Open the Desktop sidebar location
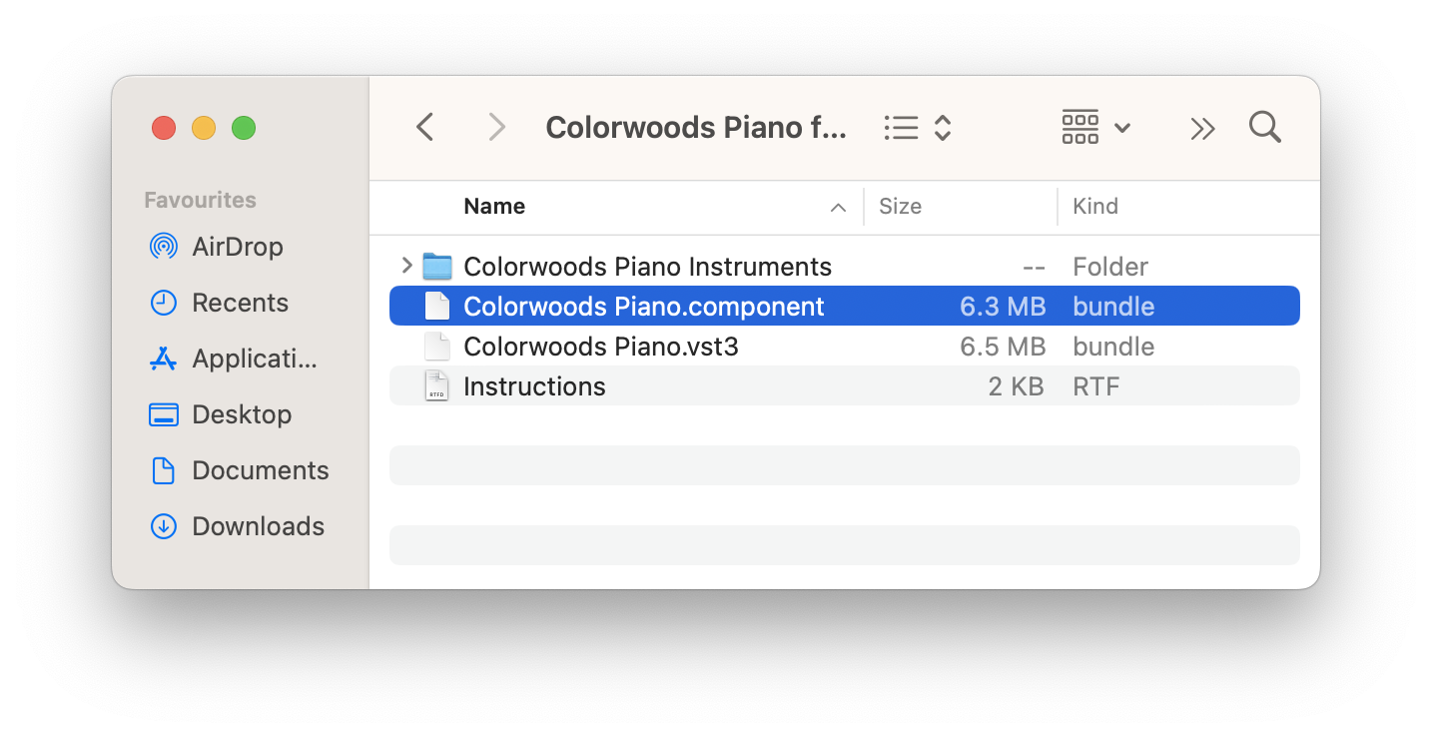 pyautogui.click(x=242, y=414)
